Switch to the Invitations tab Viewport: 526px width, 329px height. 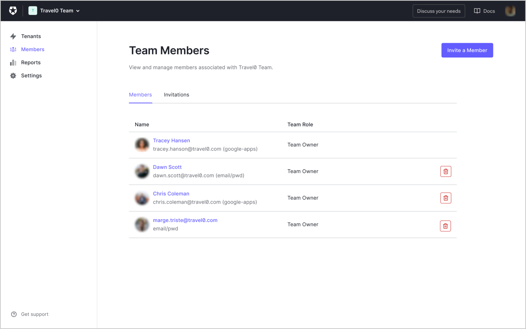pos(176,95)
